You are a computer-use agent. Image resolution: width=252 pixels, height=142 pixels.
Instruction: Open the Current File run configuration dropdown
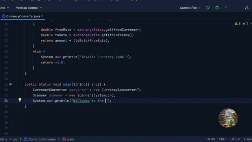[190, 8]
